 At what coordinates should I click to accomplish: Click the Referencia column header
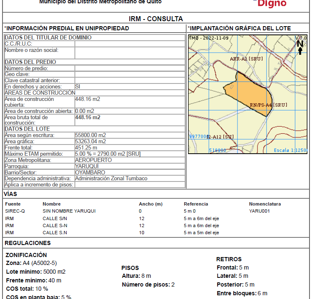coord(196,204)
